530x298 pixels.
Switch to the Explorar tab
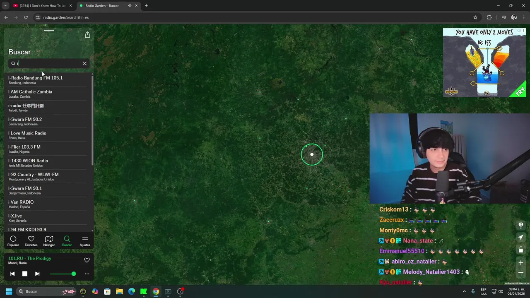pos(13,241)
